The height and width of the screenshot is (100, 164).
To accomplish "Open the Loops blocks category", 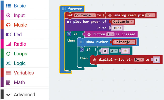I will pyautogui.click(x=25, y=54).
